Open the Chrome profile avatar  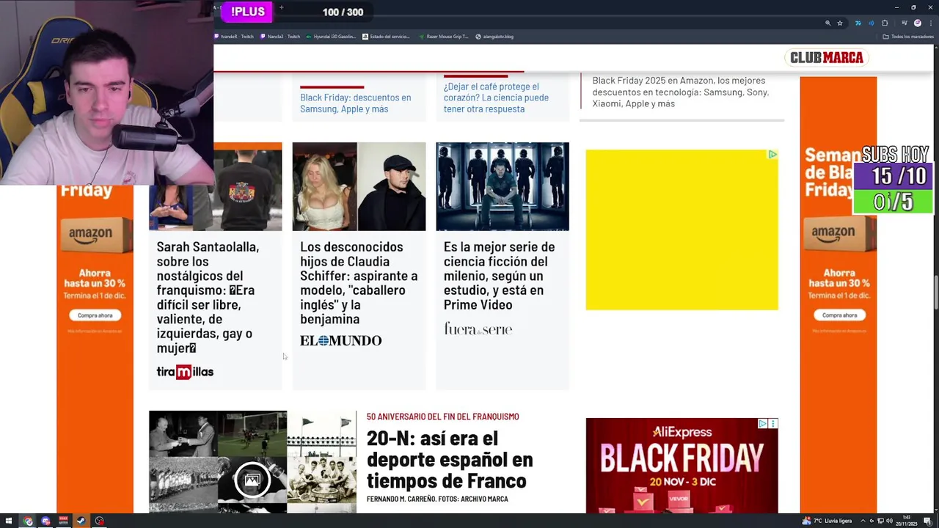coord(918,23)
